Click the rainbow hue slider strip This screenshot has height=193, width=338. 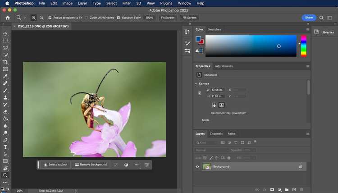point(303,46)
